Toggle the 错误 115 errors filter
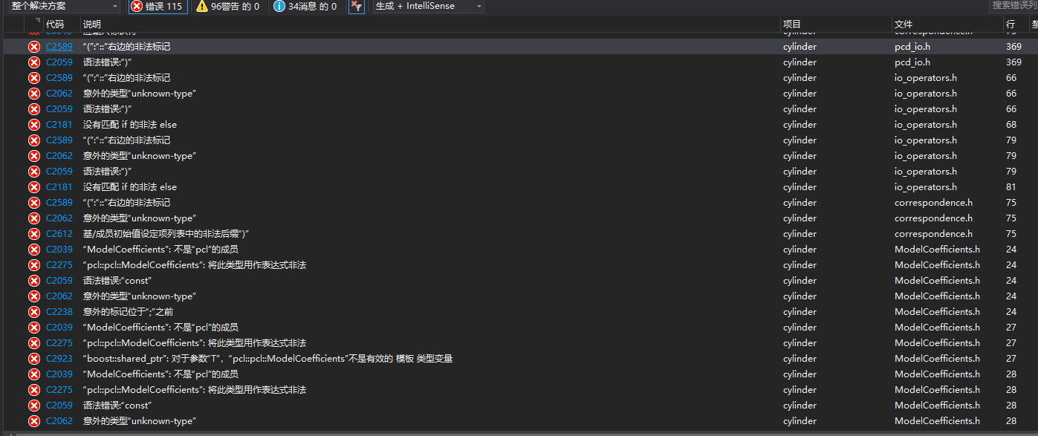Screen dimensions: 1038x436 (158, 7)
